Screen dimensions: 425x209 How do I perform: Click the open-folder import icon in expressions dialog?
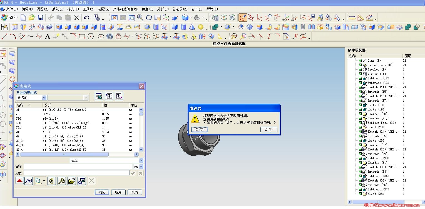coord(72,181)
